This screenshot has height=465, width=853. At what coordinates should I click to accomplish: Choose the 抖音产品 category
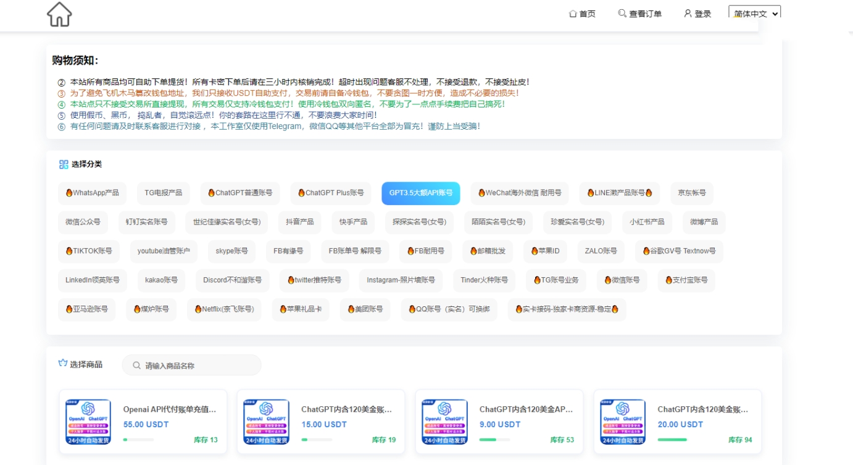pos(300,222)
